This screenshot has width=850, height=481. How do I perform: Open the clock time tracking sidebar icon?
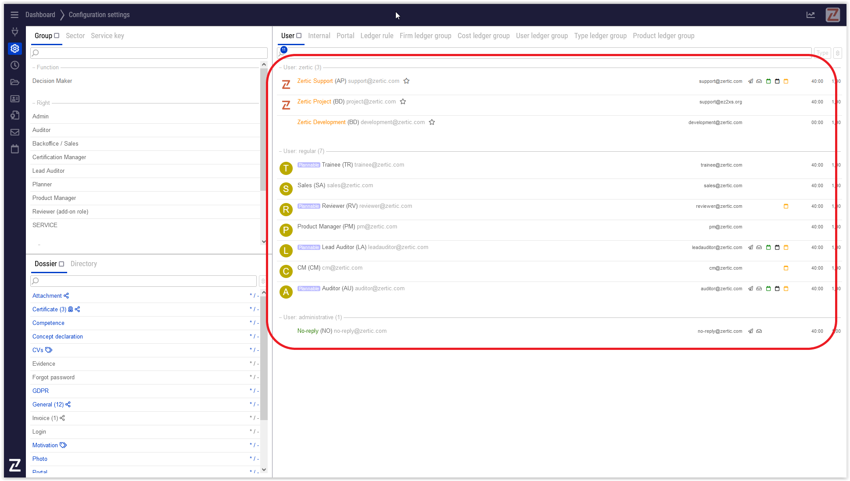[x=14, y=65]
